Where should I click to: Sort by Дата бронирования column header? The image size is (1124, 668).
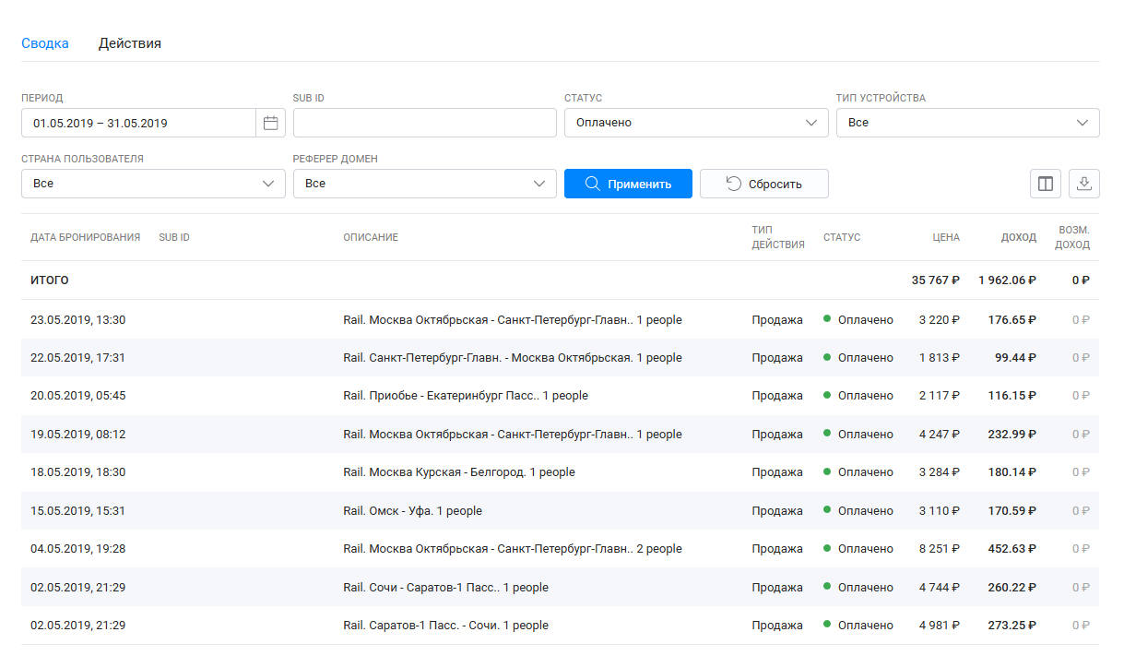coord(85,237)
